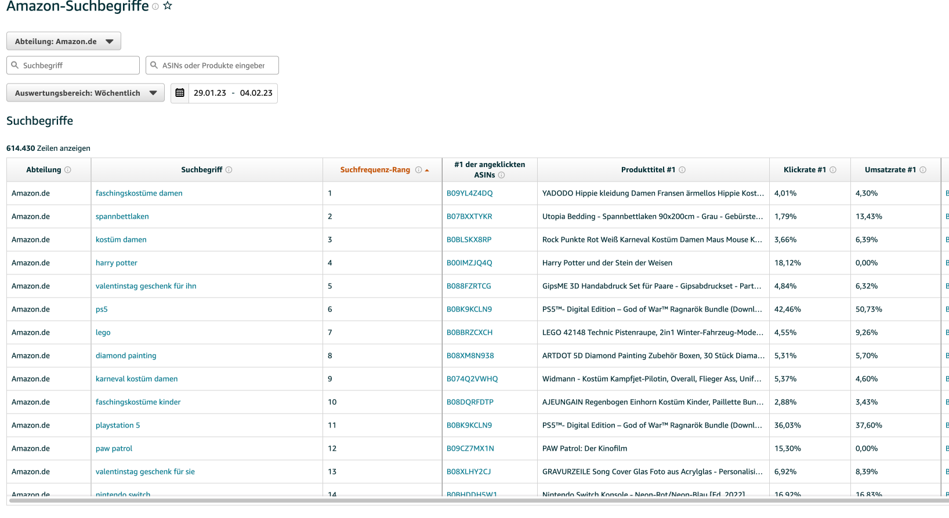Click the date range 29.01.23 - 04.02.23

tap(233, 93)
